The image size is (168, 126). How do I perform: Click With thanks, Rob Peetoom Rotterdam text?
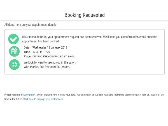[47, 67]
